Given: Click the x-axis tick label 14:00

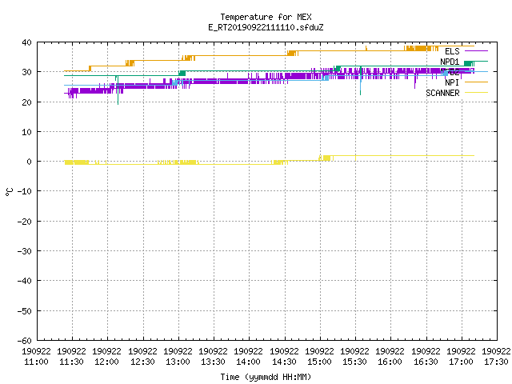Looking at the screenshot, I should click(249, 362).
